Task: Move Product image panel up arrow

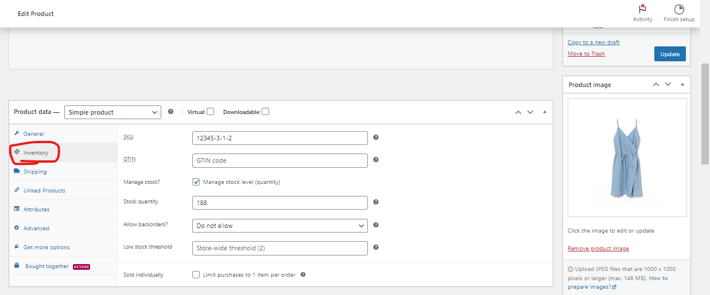Action: [x=656, y=84]
